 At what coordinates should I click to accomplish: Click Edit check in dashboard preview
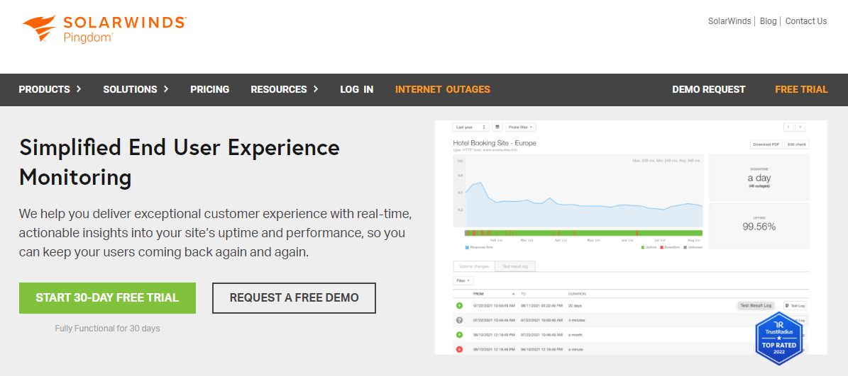click(x=797, y=144)
